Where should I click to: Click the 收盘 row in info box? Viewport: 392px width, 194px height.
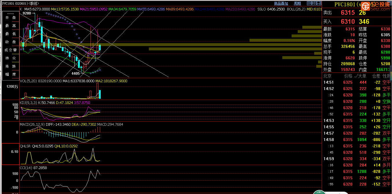coord(11,42)
